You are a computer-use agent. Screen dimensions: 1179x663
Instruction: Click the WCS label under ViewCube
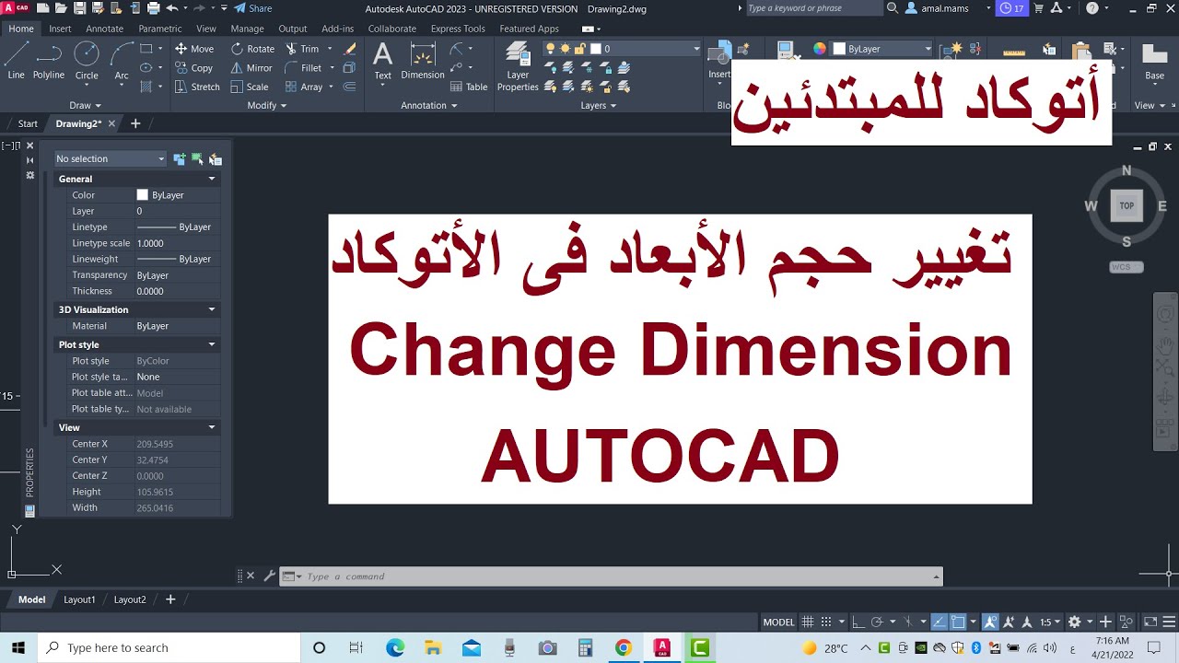(1126, 267)
